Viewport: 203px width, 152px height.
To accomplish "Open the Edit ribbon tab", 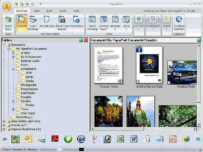I will [x=37, y=11].
